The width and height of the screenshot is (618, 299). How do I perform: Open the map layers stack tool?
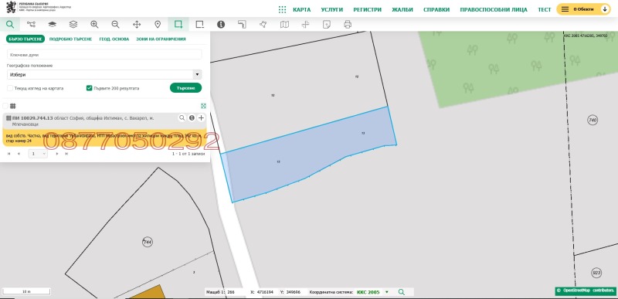point(73,25)
